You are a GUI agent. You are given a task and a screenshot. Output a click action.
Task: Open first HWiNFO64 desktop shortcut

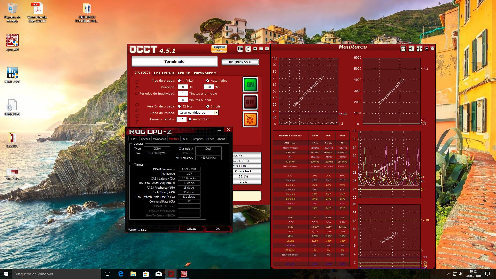click(12, 75)
